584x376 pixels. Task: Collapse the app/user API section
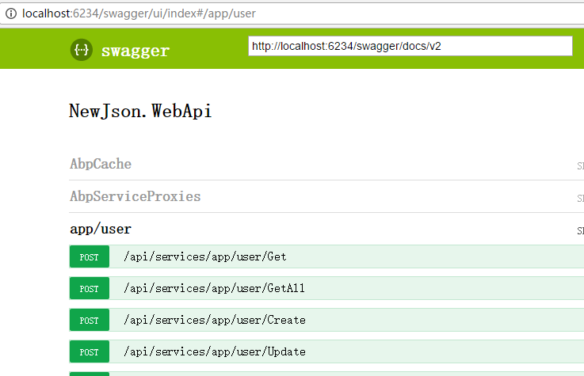(x=101, y=229)
